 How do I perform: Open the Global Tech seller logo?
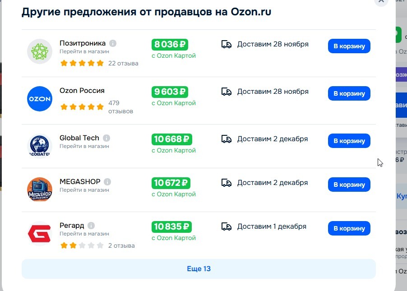click(40, 146)
